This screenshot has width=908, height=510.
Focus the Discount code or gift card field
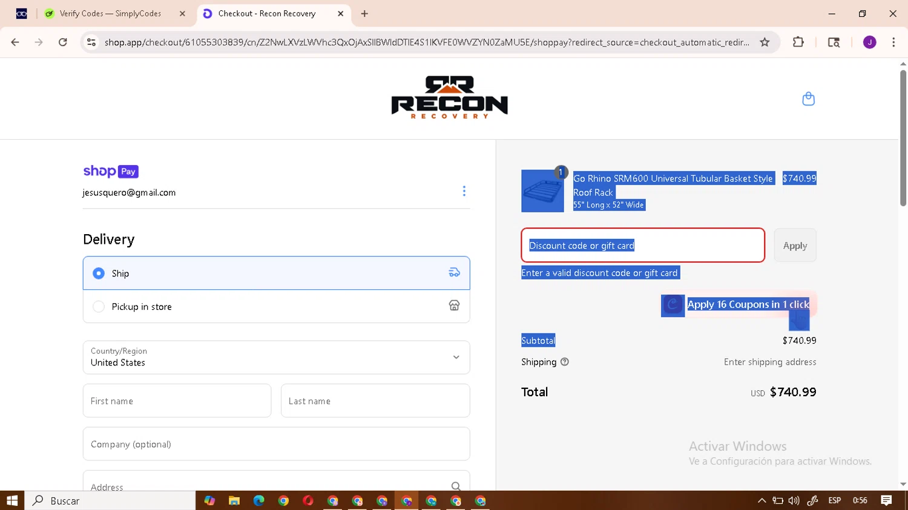click(643, 245)
